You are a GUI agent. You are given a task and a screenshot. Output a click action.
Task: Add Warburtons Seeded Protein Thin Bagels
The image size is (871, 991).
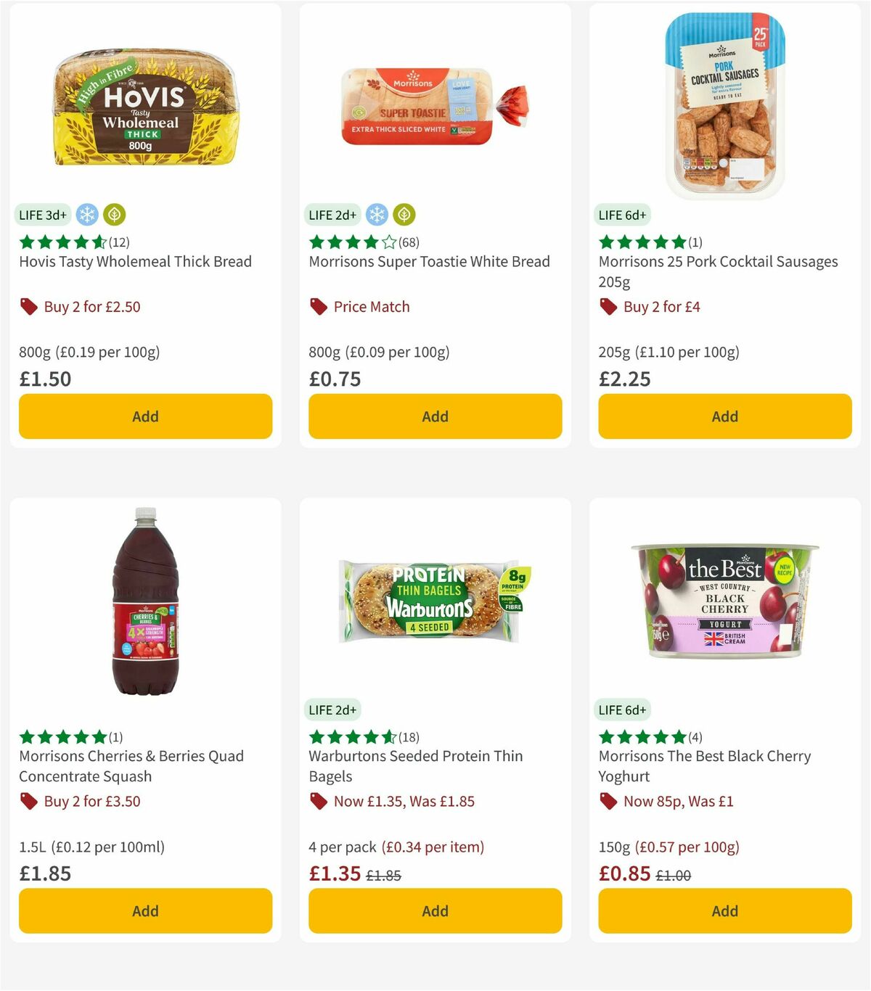[x=435, y=910]
